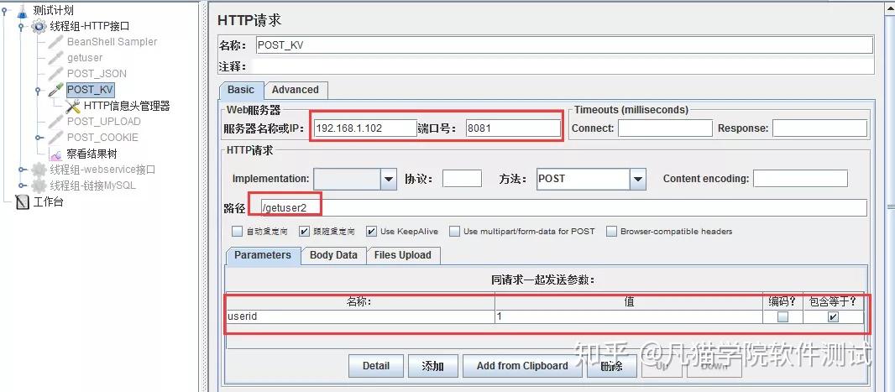Collapse the 线程组-HTTP接口 tree node
The width and height of the screenshot is (895, 392).
coord(22,26)
